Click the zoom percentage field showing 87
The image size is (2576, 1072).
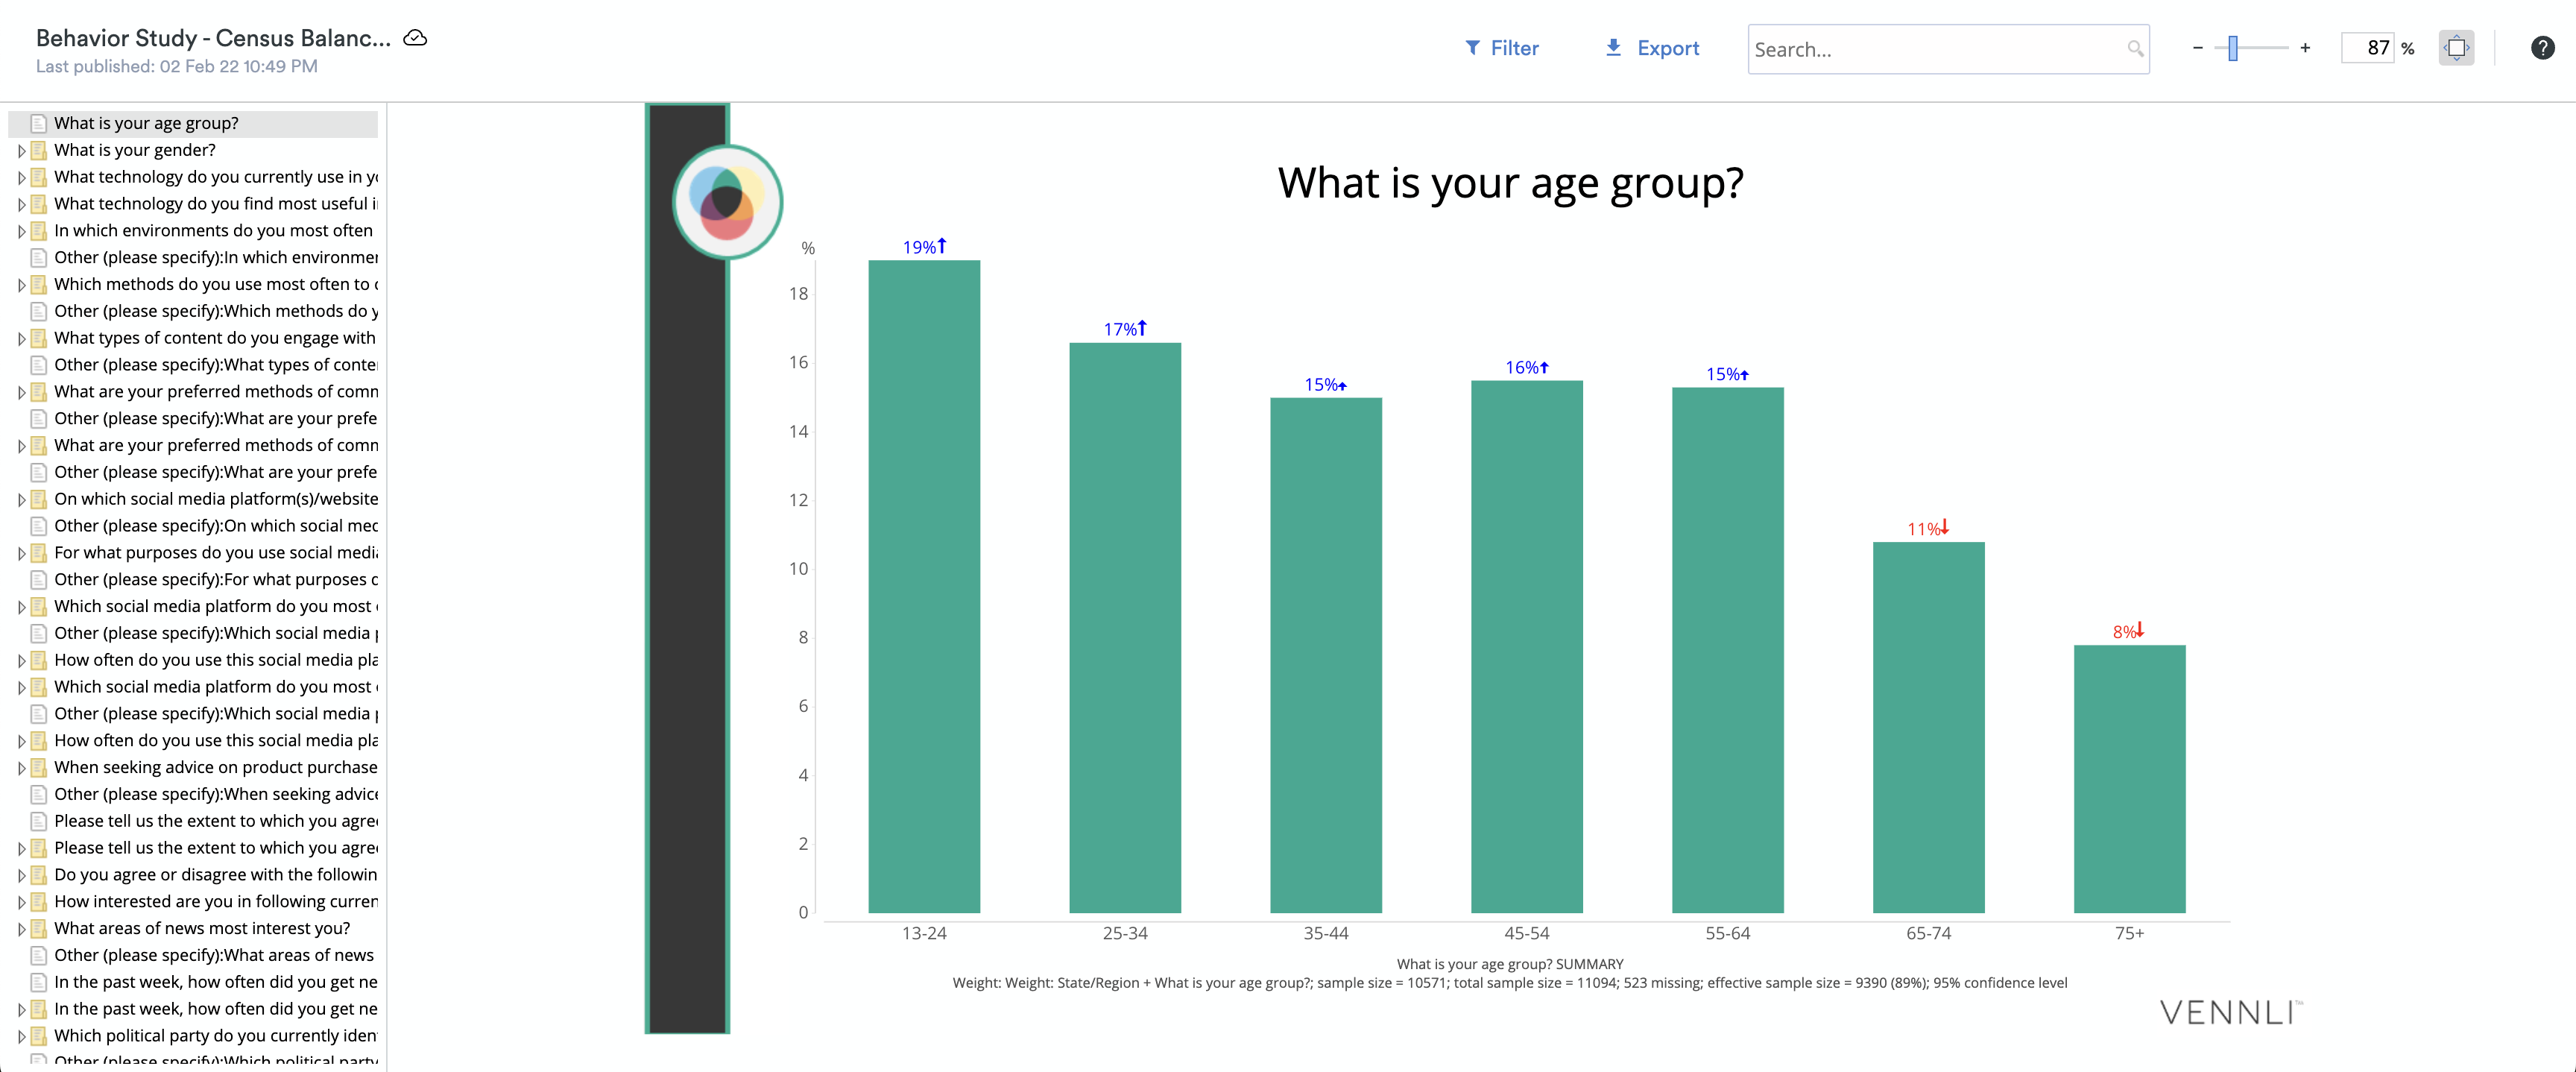[2367, 48]
